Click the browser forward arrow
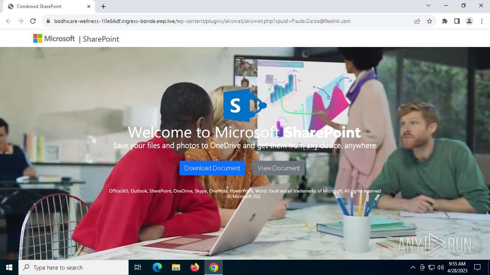The image size is (490, 275). coord(21,21)
